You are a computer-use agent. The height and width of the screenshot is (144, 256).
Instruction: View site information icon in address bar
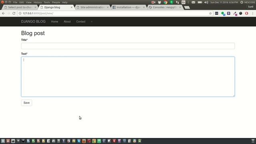click(20, 13)
